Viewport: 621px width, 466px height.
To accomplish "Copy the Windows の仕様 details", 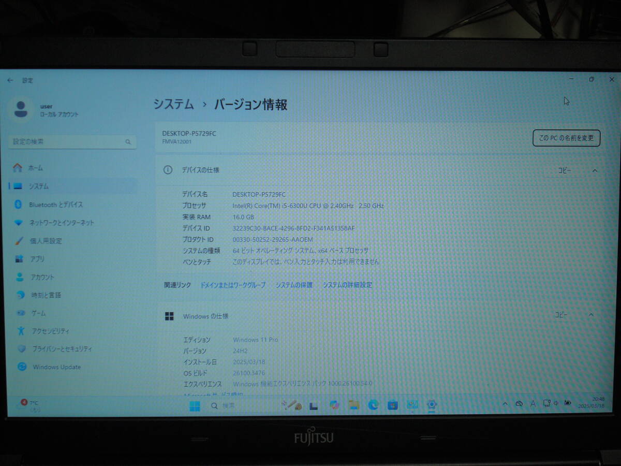I will coord(561,315).
